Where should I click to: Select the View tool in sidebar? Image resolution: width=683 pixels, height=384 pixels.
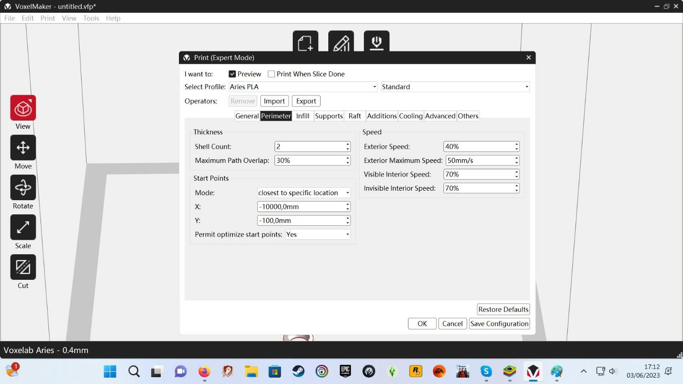(23, 108)
